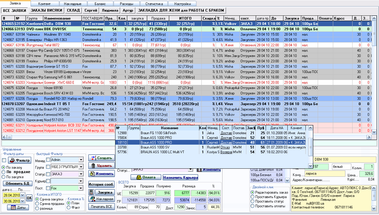Open the Пост. Fox supplier dropdown
Screen dimensions: 379x215
[81, 188]
